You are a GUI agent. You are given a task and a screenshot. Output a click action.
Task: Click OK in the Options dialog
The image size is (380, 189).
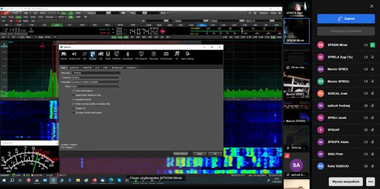coord(215,154)
